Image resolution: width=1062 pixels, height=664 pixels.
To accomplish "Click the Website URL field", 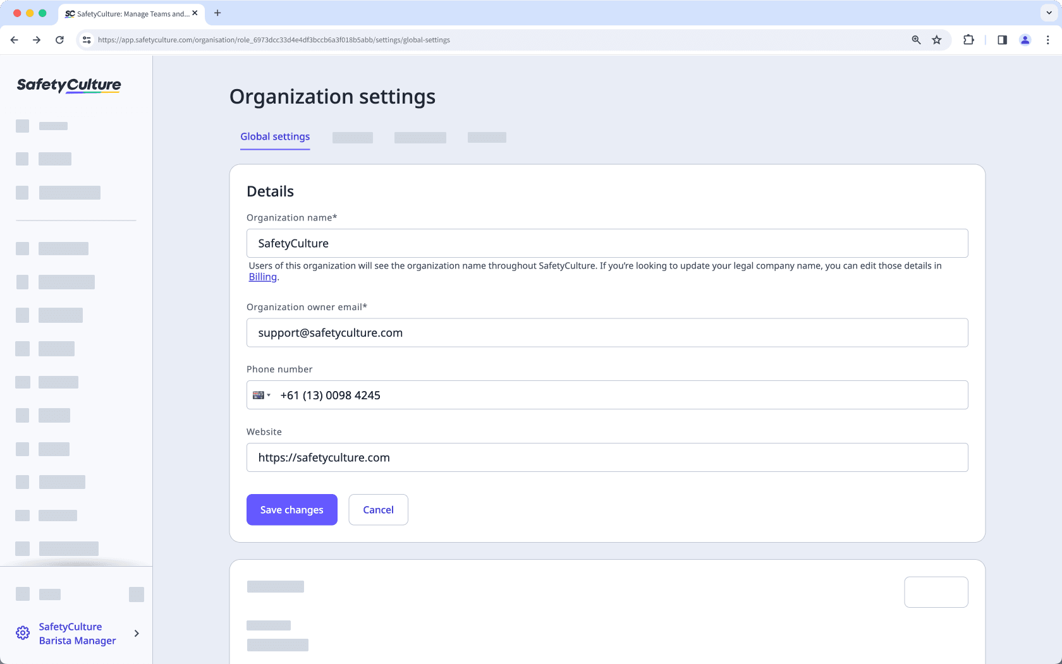I will (x=607, y=457).
